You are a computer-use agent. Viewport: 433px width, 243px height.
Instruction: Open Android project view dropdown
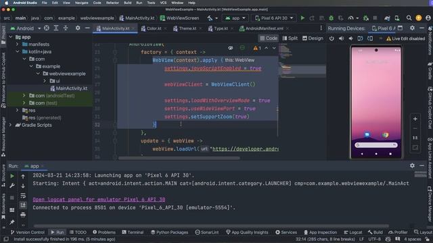[x=26, y=28]
